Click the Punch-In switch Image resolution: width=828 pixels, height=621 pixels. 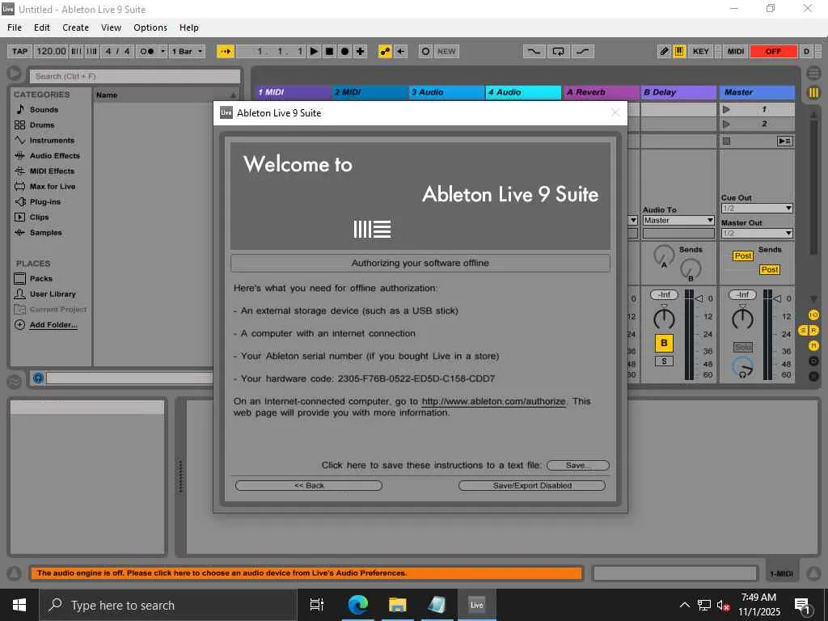tap(534, 51)
